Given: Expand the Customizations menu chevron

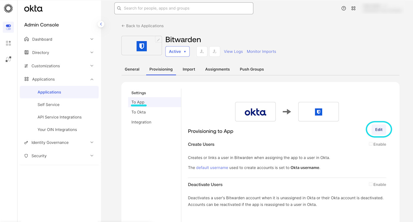Looking at the screenshot, I should [92, 66].
